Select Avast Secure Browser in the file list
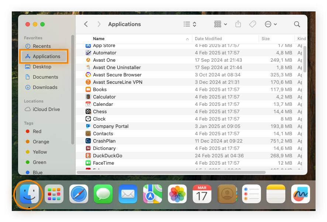327x222 pixels. coord(117,75)
